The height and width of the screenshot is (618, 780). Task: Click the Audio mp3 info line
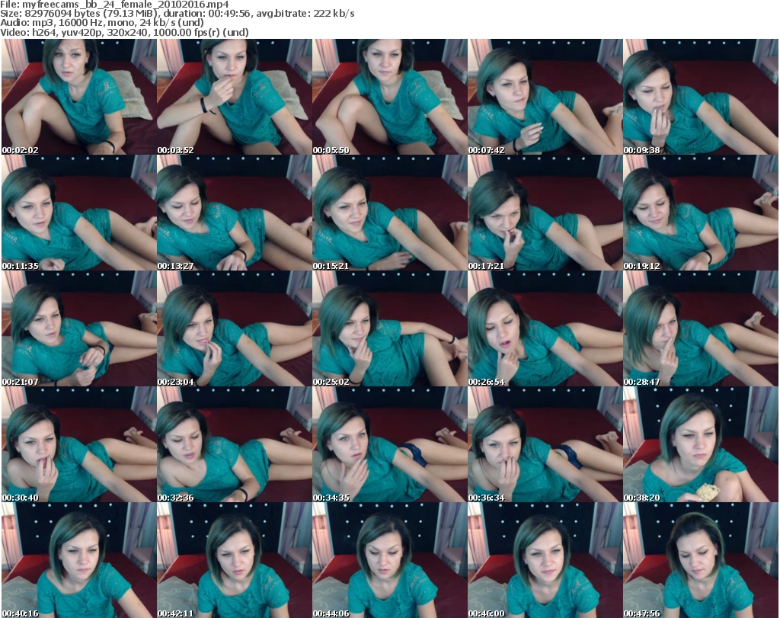click(102, 23)
